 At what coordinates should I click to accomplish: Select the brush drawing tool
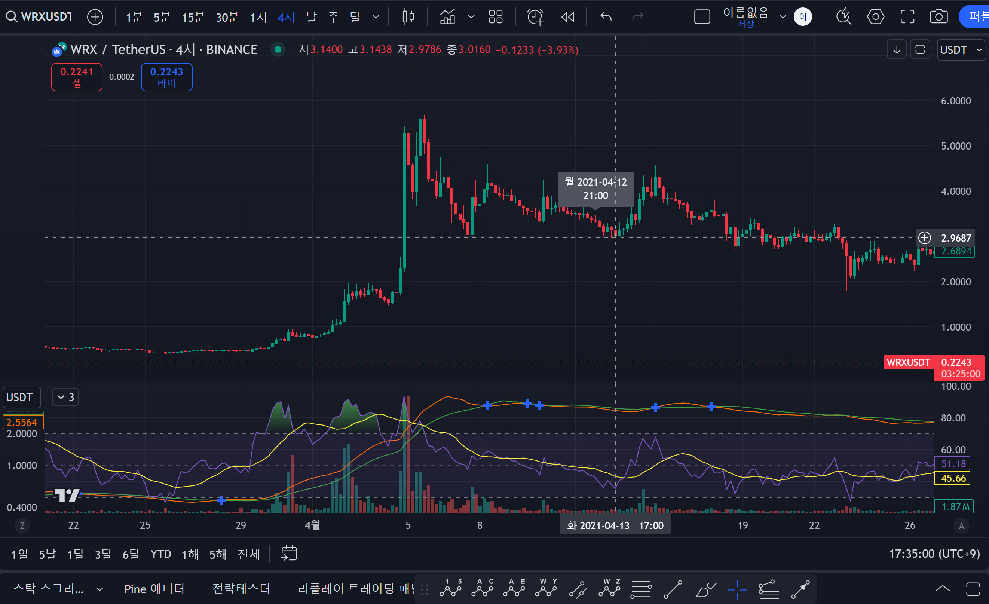click(x=705, y=589)
